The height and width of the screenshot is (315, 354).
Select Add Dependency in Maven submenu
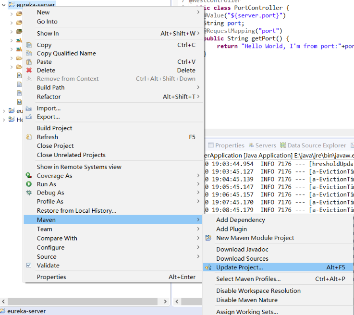tap(278, 220)
